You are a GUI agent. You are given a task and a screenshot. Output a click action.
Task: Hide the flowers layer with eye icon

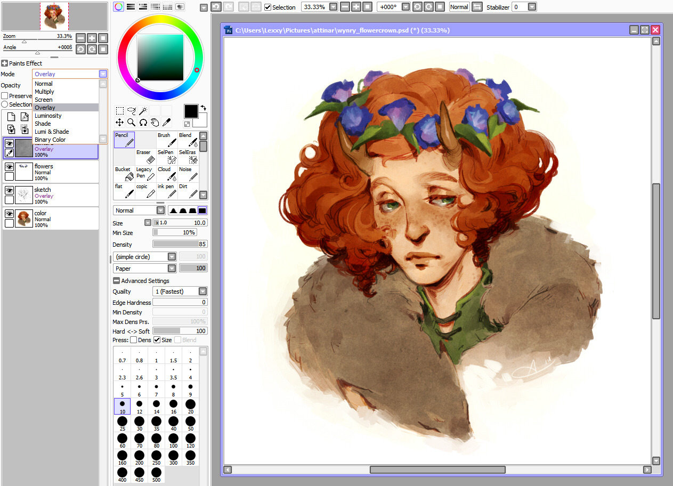click(x=9, y=167)
